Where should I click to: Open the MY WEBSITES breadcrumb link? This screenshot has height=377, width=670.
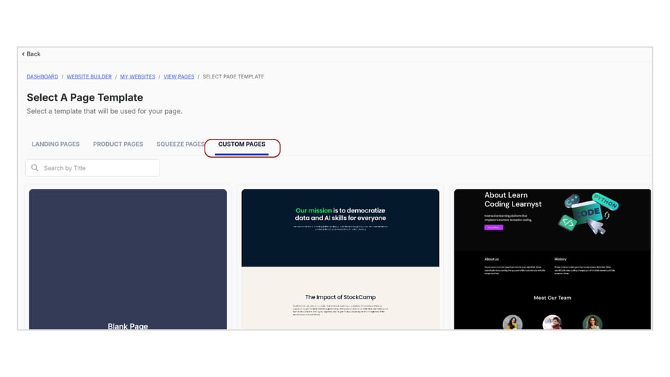pos(137,76)
